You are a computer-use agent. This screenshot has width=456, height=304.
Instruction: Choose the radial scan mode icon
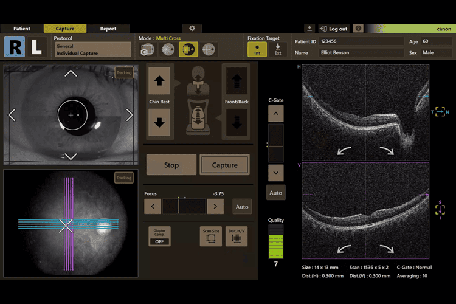[167, 49]
